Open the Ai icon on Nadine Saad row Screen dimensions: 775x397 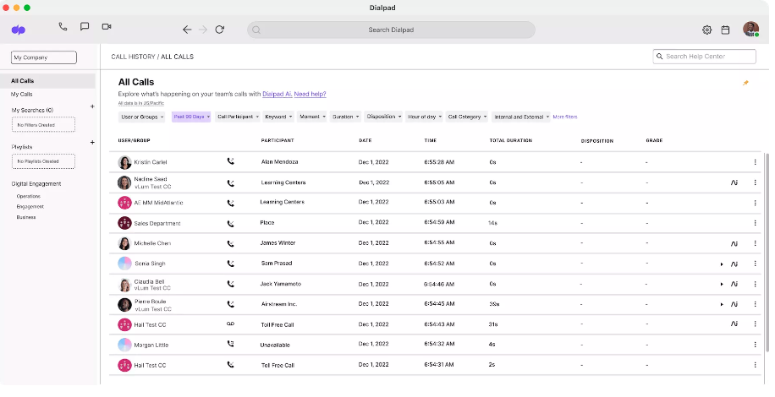(734, 182)
